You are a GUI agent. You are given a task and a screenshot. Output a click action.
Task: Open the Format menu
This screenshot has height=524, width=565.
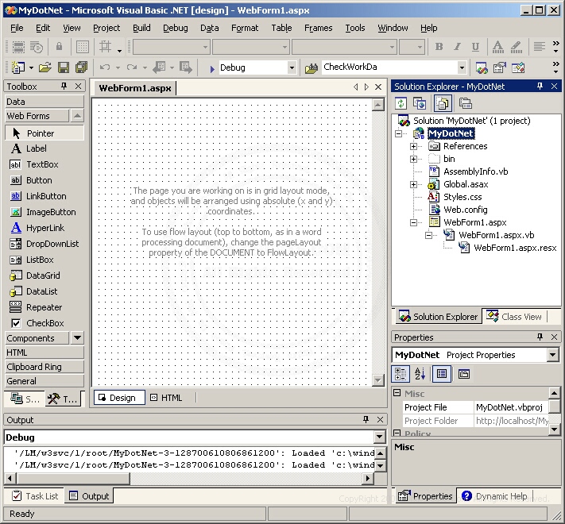(x=245, y=28)
